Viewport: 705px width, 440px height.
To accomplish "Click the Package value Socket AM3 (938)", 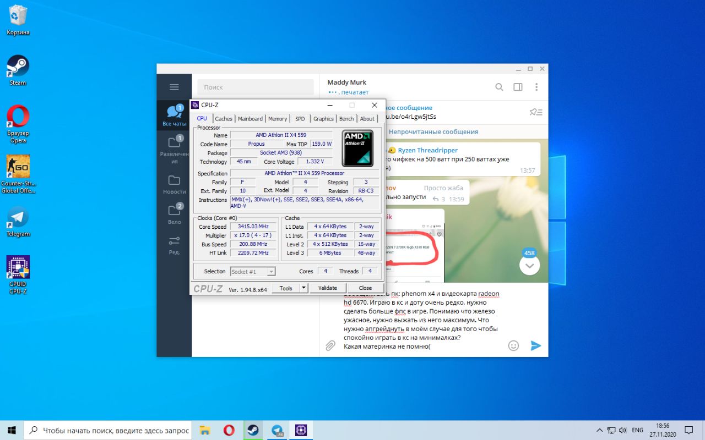I will 281,153.
